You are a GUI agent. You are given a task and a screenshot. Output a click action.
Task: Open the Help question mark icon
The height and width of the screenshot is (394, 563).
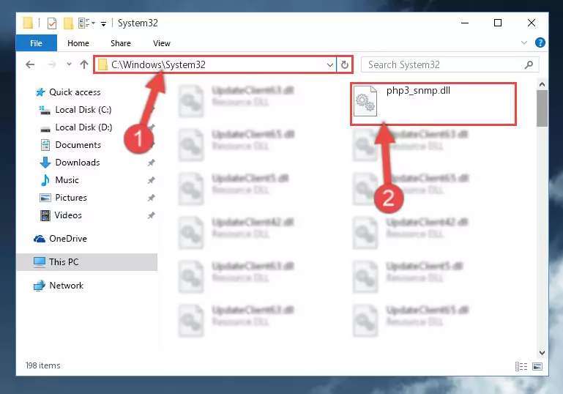point(540,42)
